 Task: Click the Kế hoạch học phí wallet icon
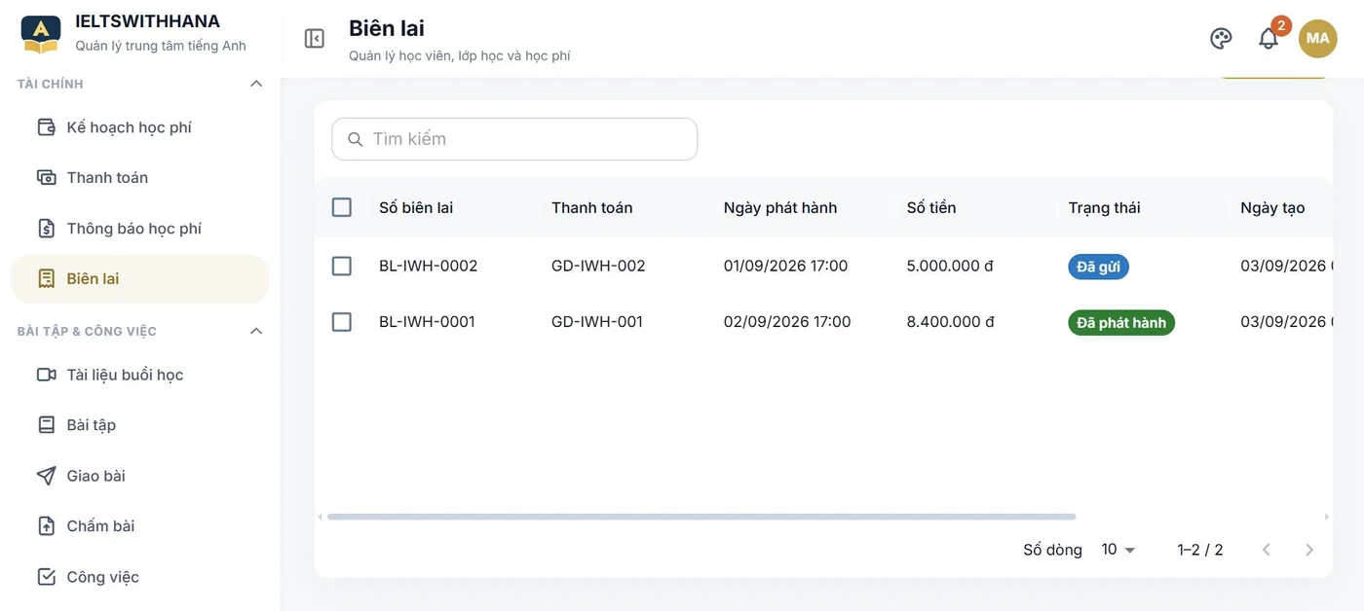point(46,127)
